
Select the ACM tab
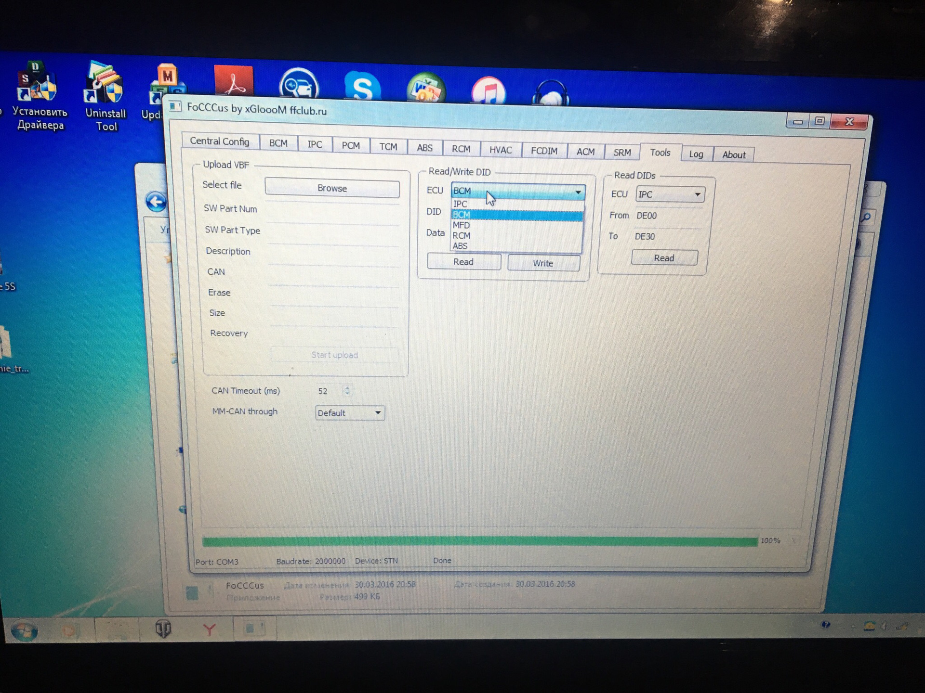click(585, 152)
